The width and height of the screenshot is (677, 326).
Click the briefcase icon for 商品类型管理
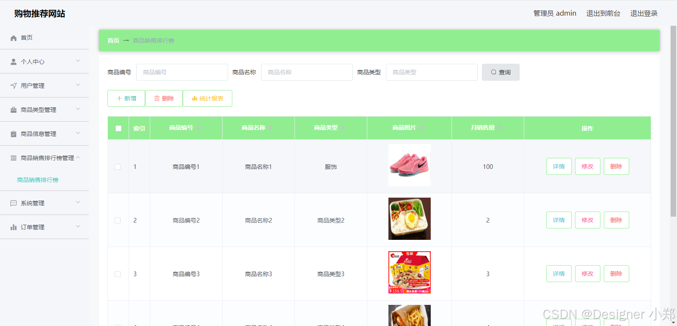pyautogui.click(x=14, y=110)
